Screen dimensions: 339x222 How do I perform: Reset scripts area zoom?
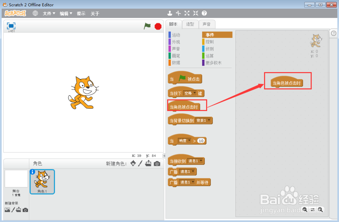coord(313,210)
